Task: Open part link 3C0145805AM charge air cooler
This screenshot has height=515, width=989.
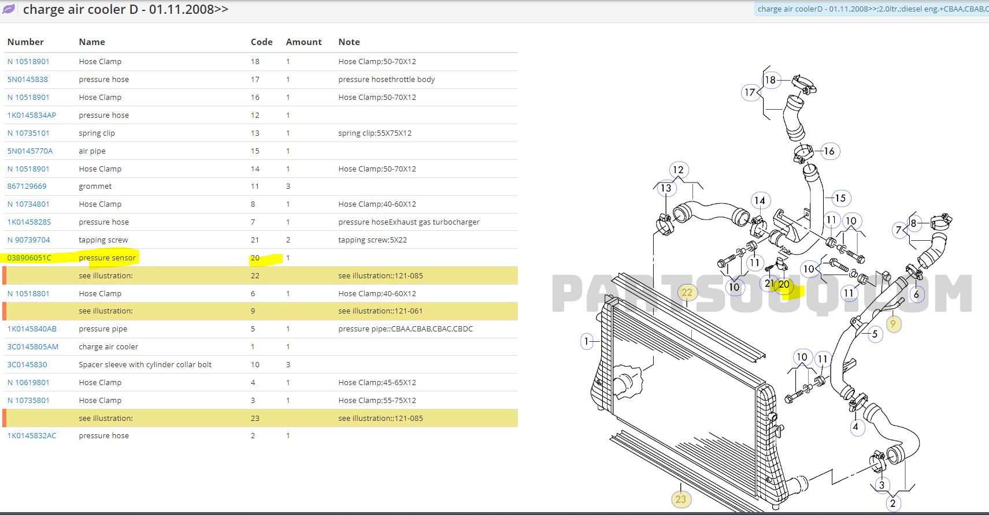Action: 32,347
